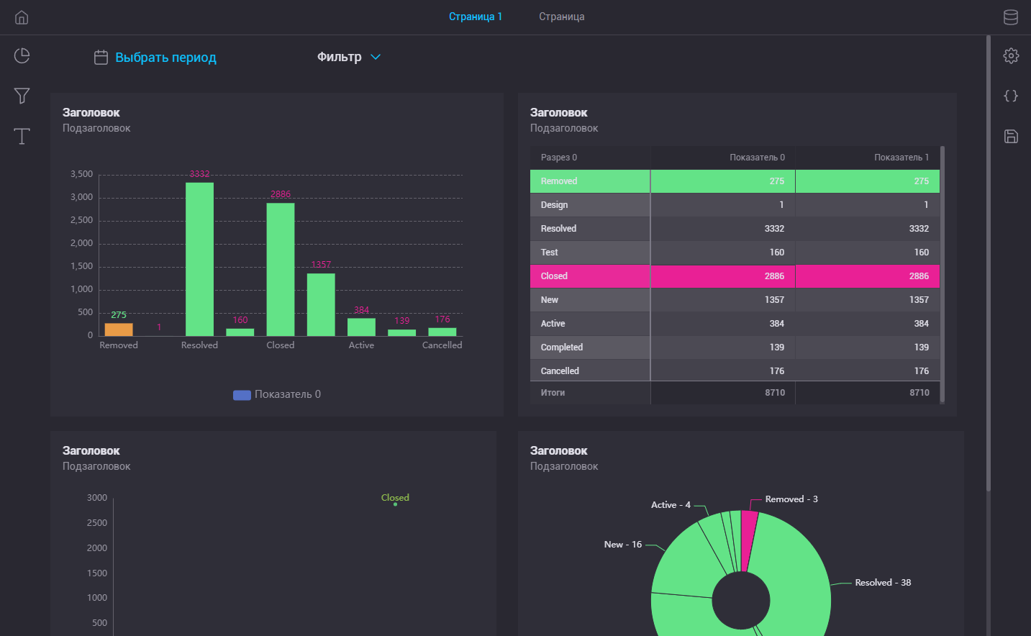Select the pink Closed table row

pos(735,276)
